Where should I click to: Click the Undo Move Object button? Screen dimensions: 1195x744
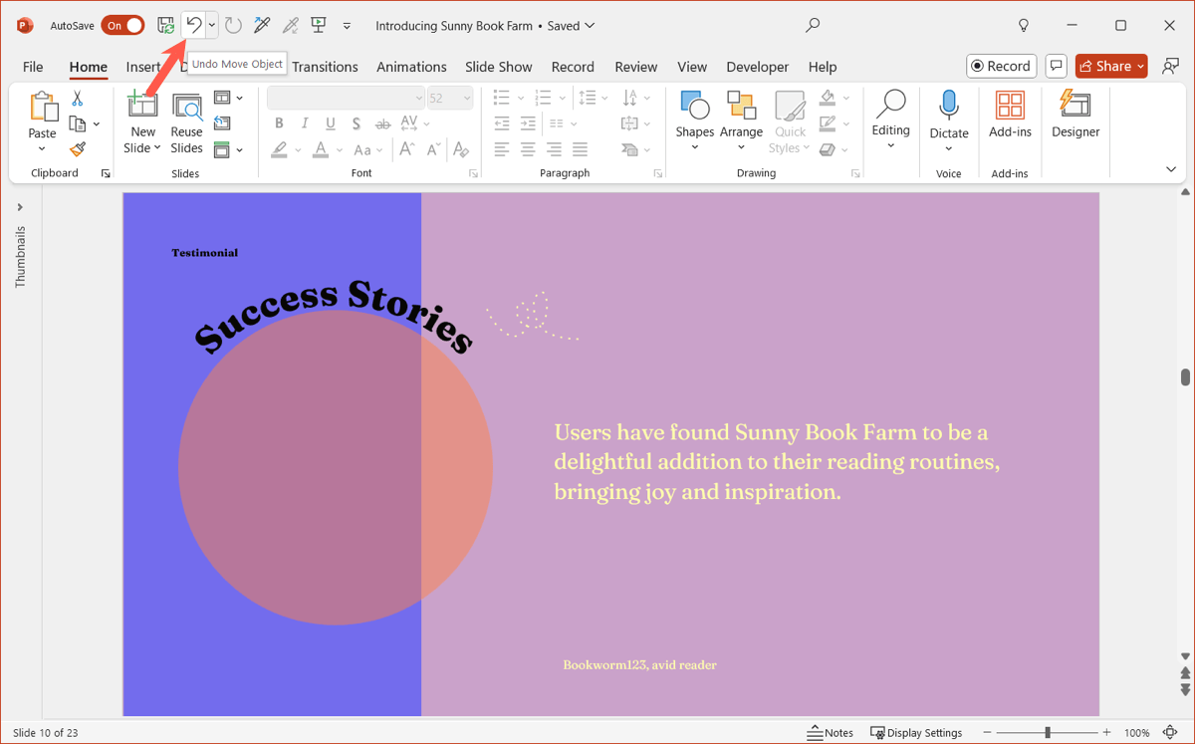point(193,25)
